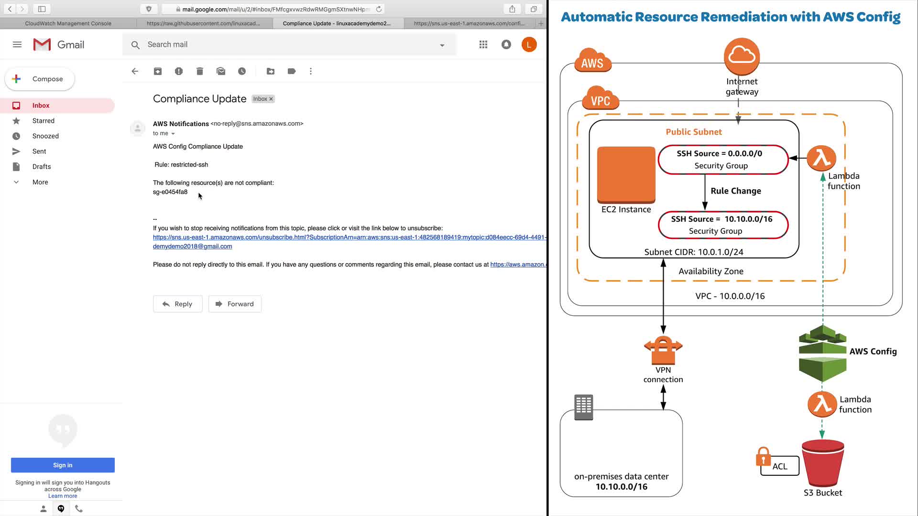This screenshot has height=516, width=918.
Task: Go back to inbox list arrow
Action: click(135, 71)
